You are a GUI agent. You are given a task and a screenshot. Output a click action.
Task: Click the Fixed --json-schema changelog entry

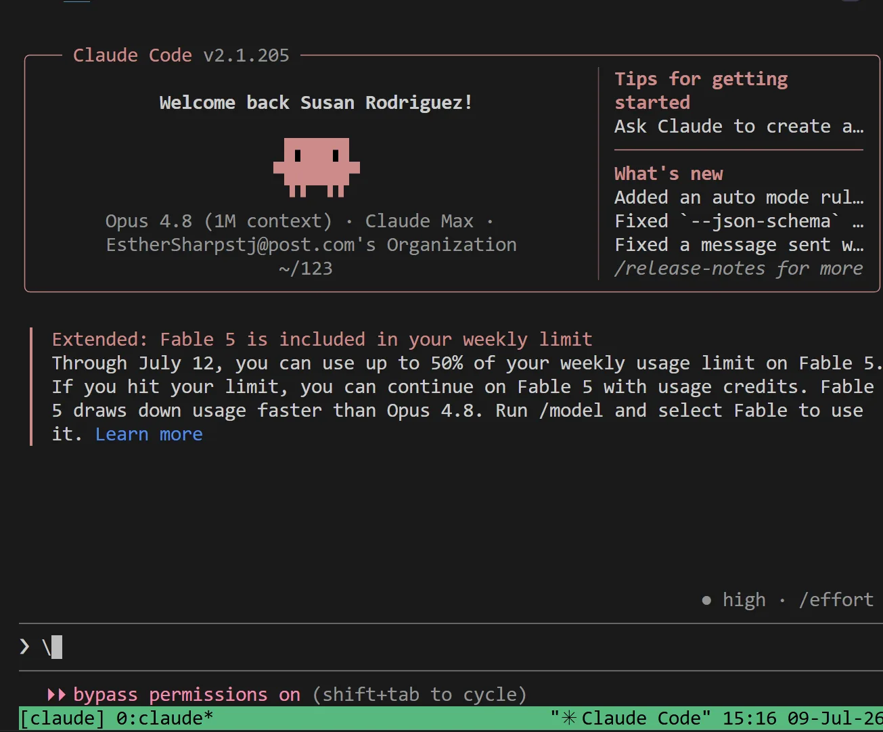tap(739, 221)
